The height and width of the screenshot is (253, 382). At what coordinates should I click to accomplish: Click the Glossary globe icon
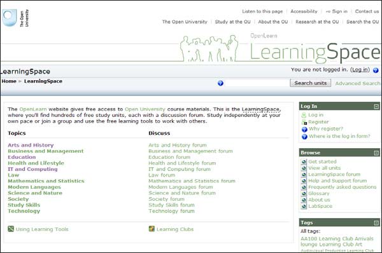click(x=304, y=193)
